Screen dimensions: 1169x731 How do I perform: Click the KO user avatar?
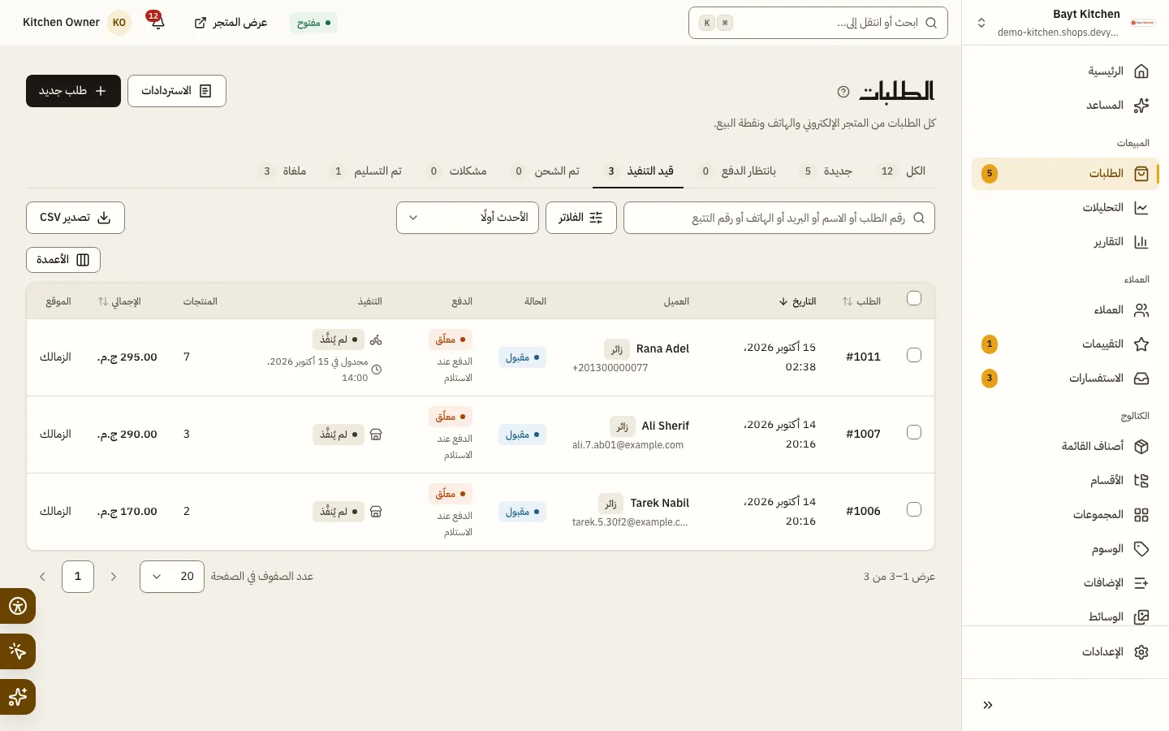coord(119,23)
